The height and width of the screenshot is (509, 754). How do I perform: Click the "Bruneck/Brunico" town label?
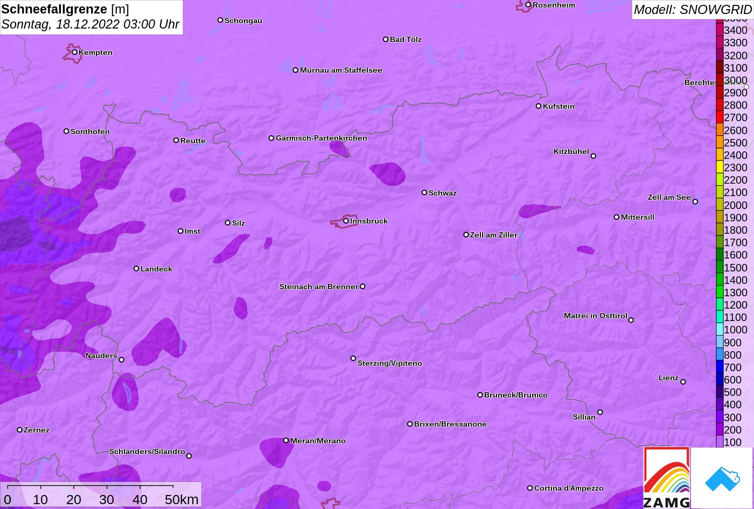pyautogui.click(x=516, y=395)
